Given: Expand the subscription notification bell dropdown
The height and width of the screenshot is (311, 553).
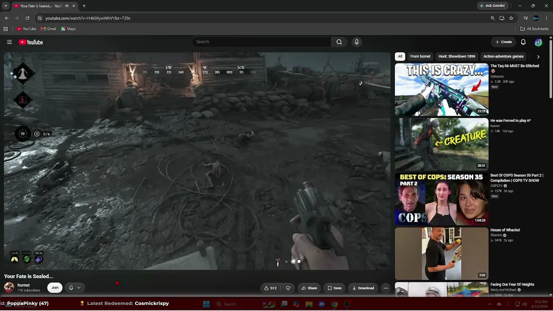Looking at the screenshot, I should pos(74,288).
